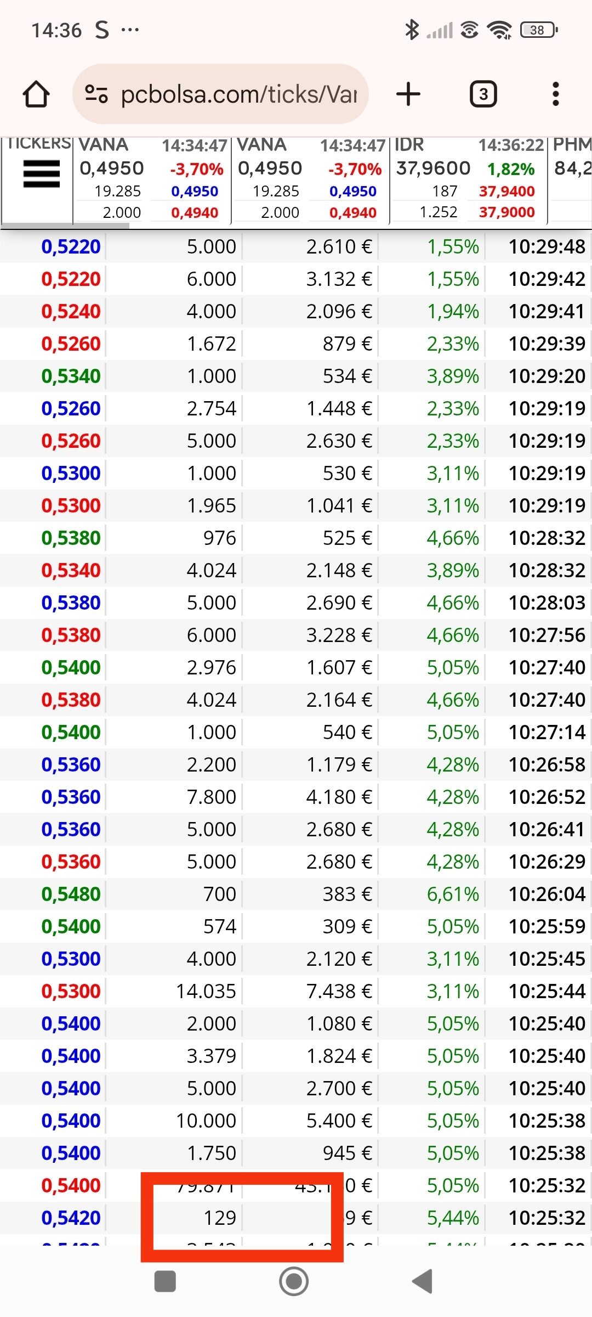Select the 976 volume cell
The width and height of the screenshot is (592, 1317).
pos(220,538)
